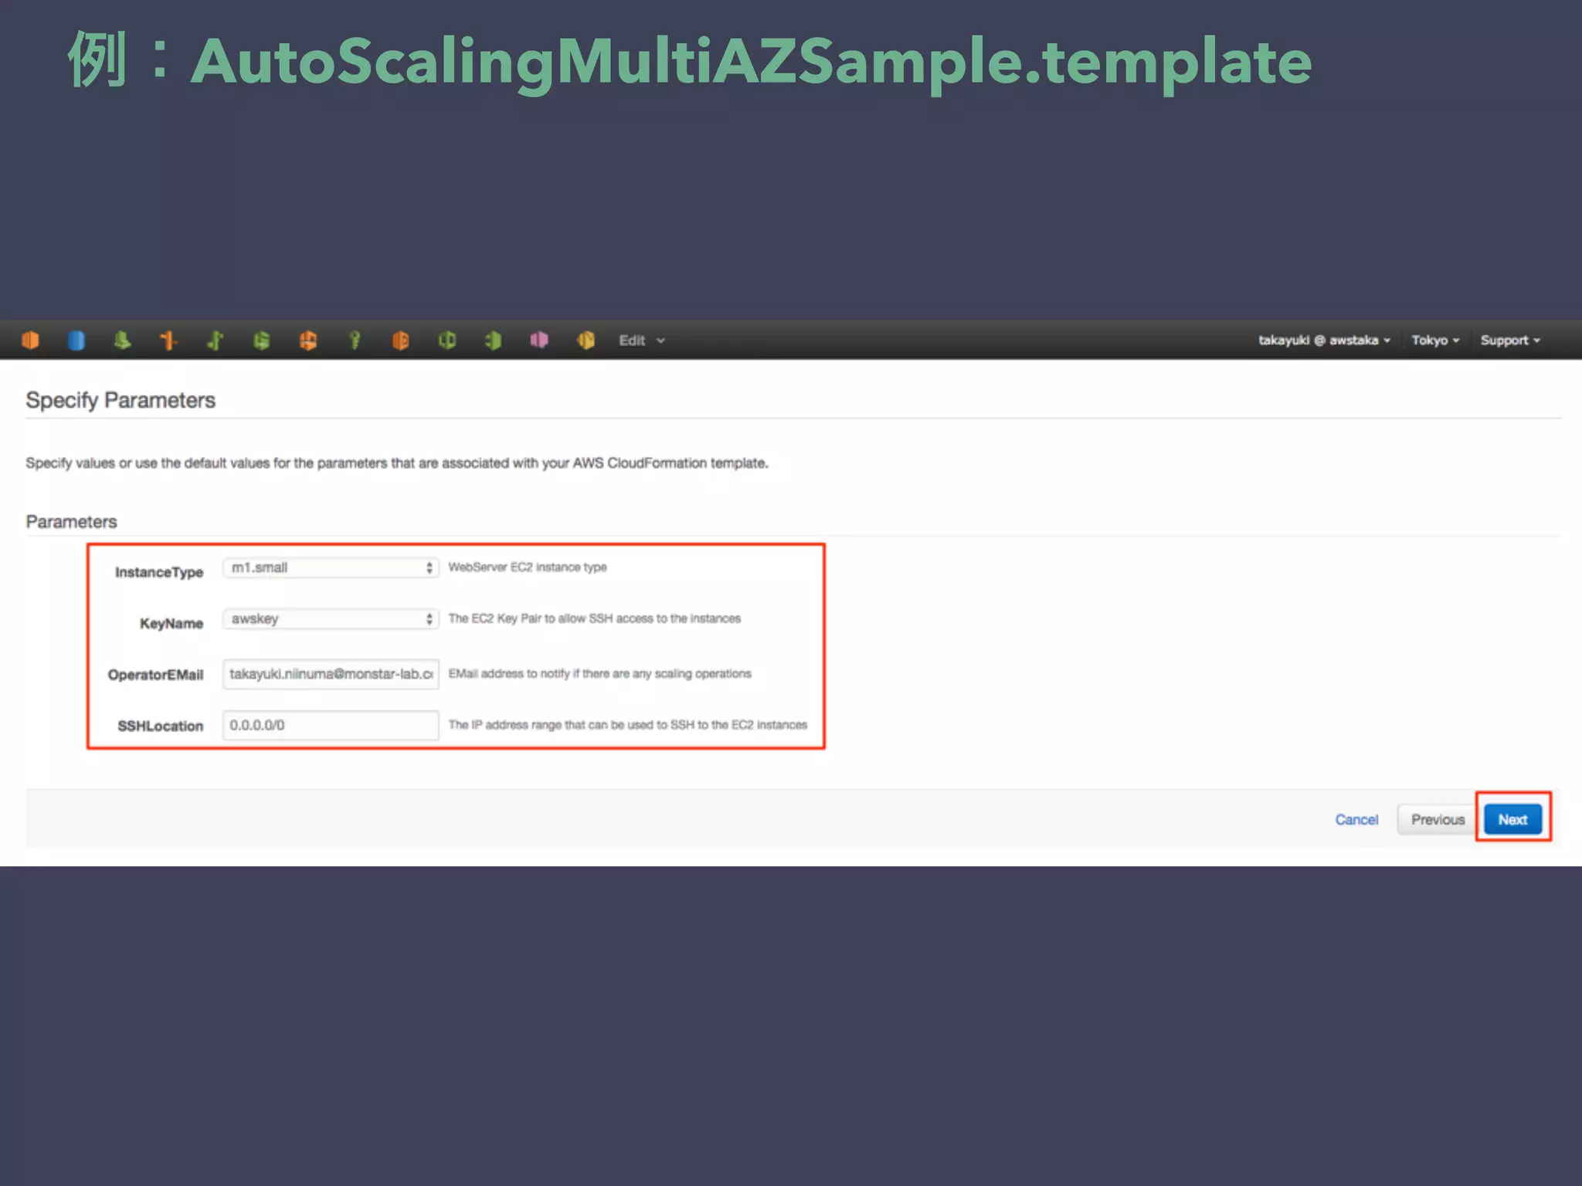Expand the Edit shortcuts menu

641,341
